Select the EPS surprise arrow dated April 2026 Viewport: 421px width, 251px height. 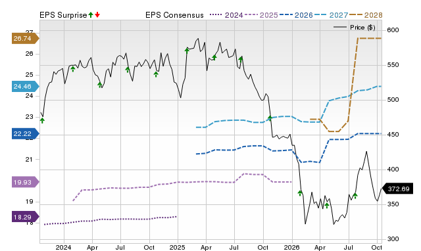pos(327,206)
